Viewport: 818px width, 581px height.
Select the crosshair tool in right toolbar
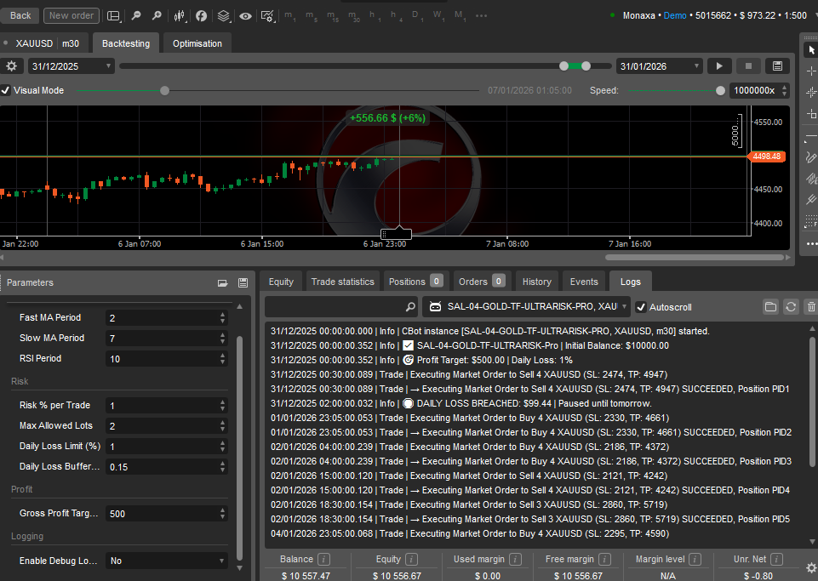click(x=810, y=71)
